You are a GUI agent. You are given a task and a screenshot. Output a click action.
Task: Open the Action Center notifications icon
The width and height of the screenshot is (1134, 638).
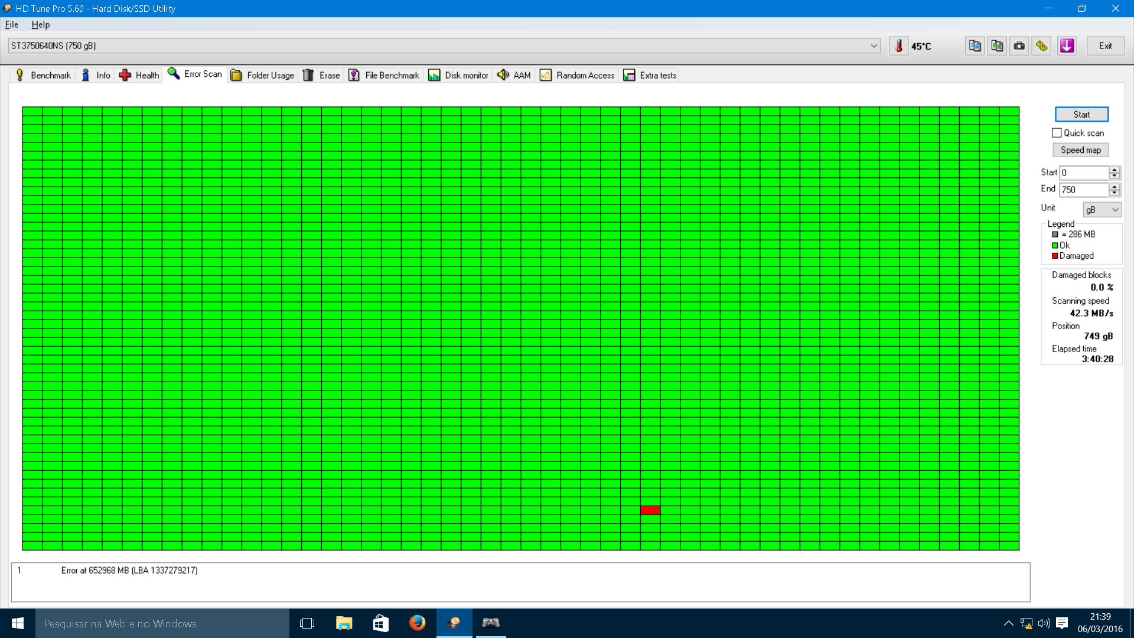[x=1062, y=623]
